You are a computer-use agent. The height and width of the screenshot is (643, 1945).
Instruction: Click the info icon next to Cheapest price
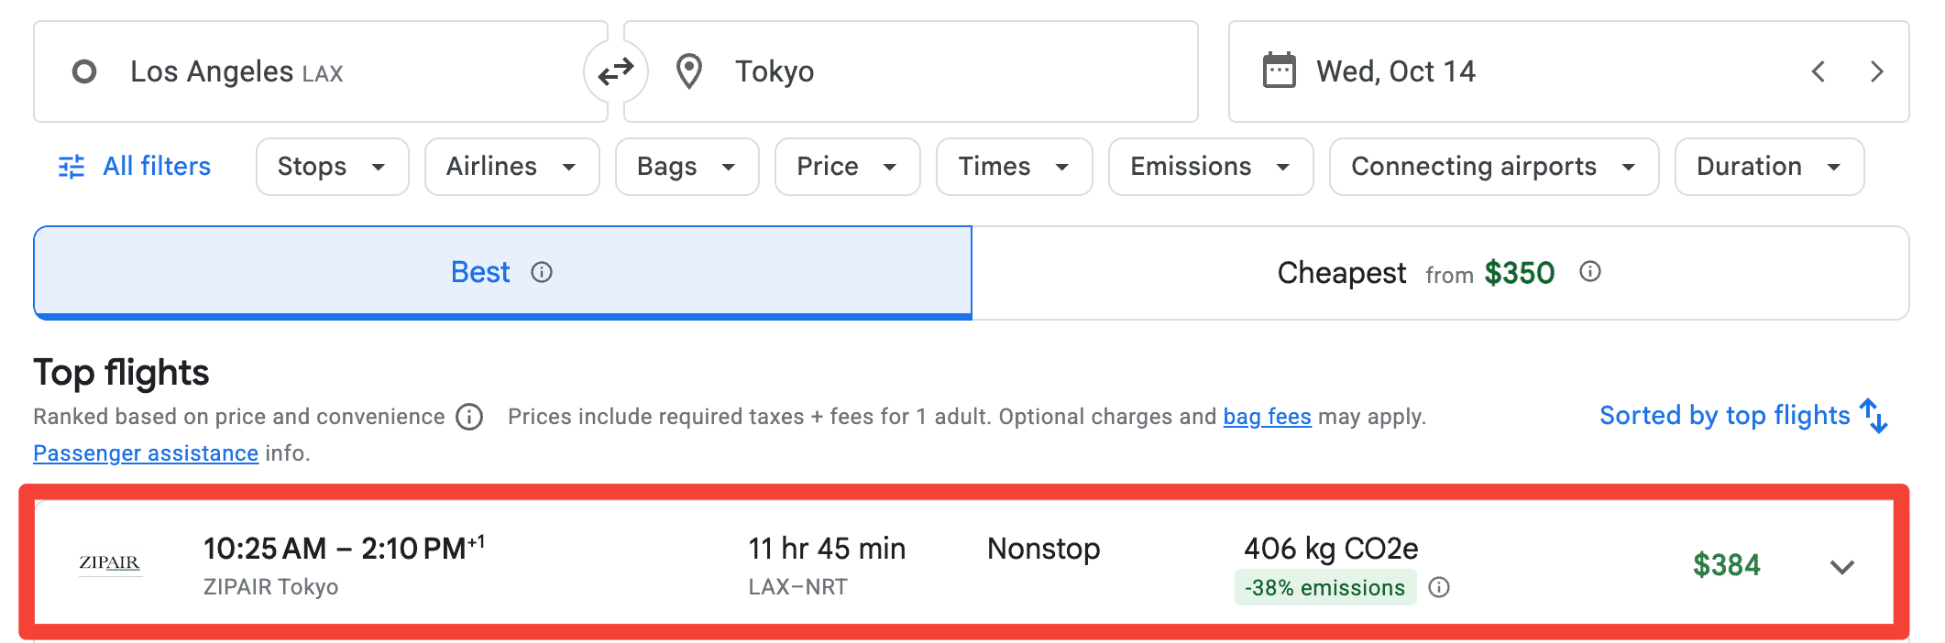tap(1590, 271)
